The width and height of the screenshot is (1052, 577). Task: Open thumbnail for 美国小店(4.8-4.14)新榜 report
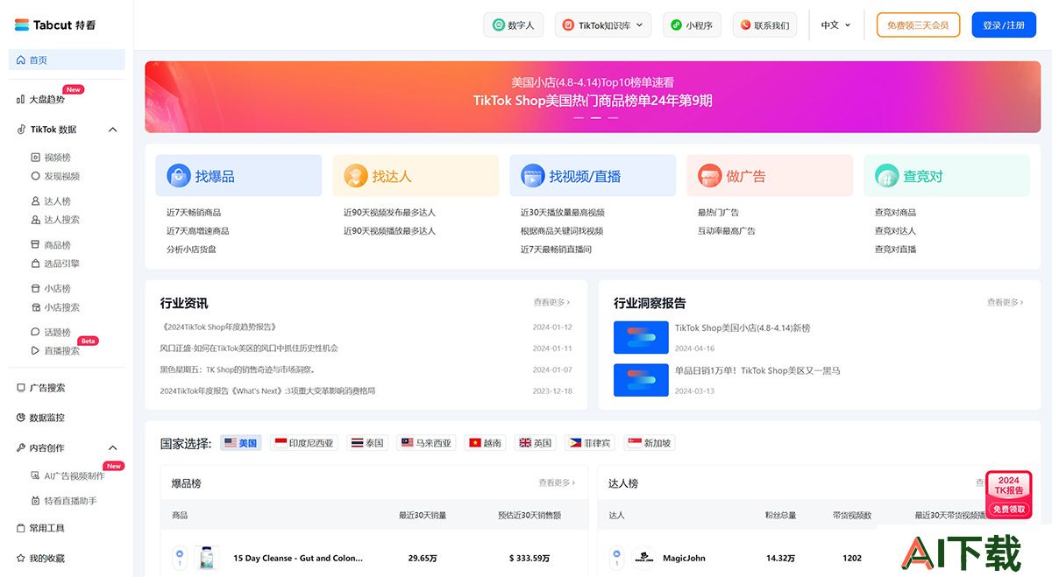(641, 337)
